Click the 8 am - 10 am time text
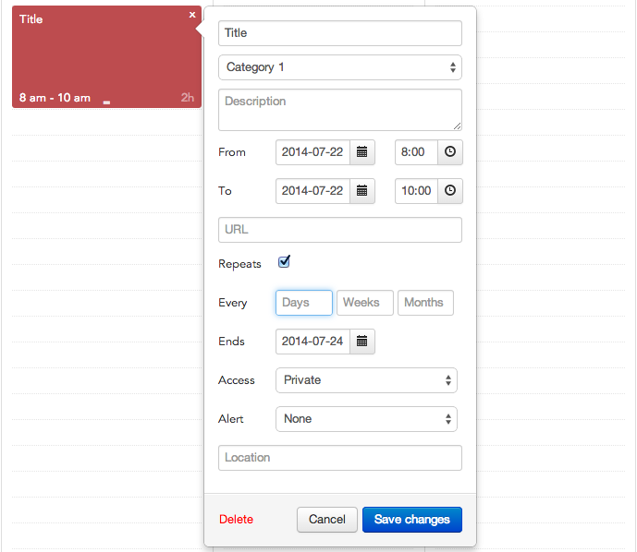This screenshot has width=637, height=552. (x=55, y=98)
